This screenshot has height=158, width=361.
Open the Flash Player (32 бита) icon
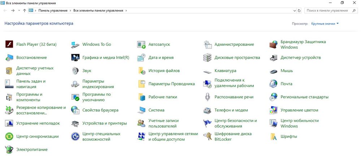[9, 45]
